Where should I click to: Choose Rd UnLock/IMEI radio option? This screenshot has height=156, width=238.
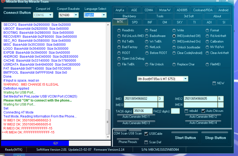119,36
